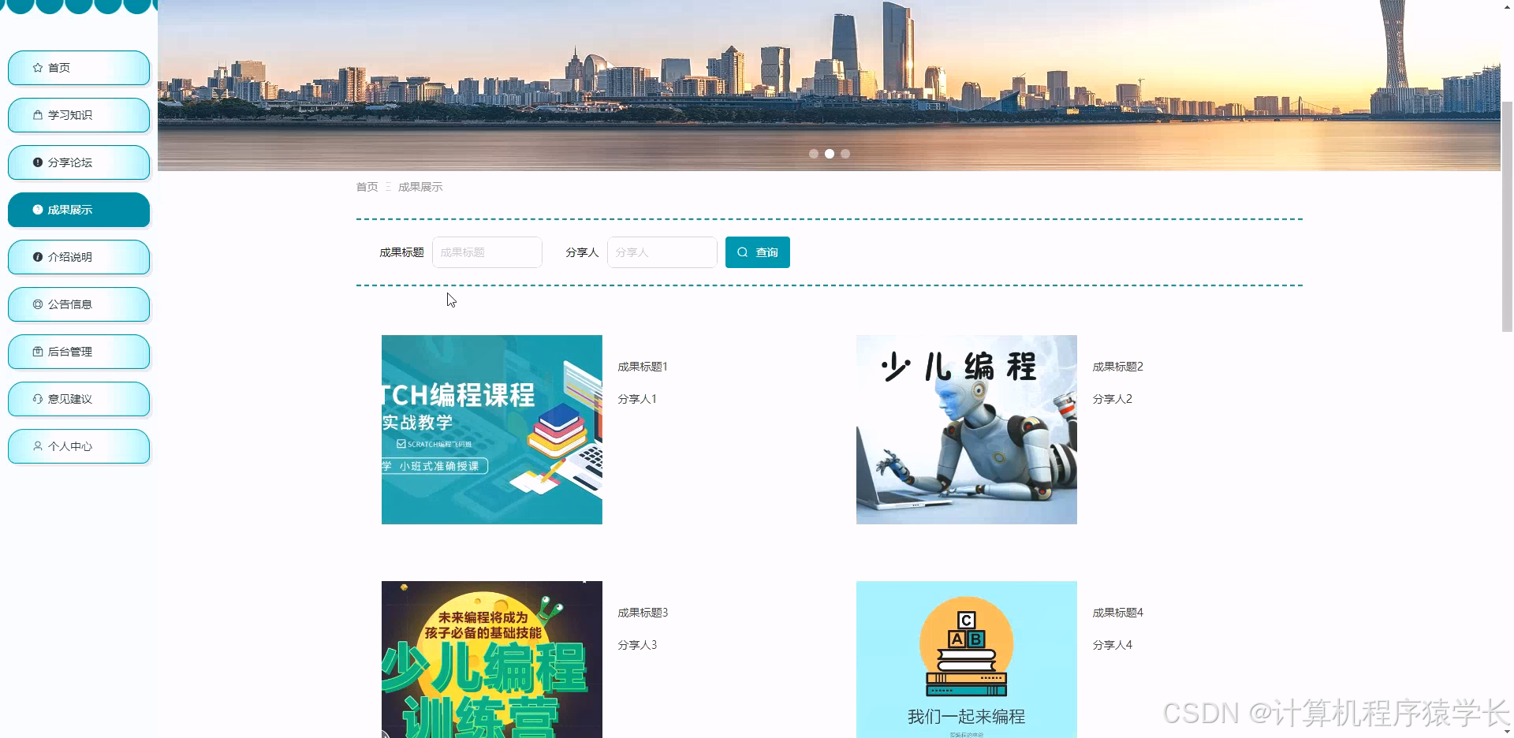Click the exclamation icon on 分享论坛
This screenshot has width=1514, height=738.
36,162
